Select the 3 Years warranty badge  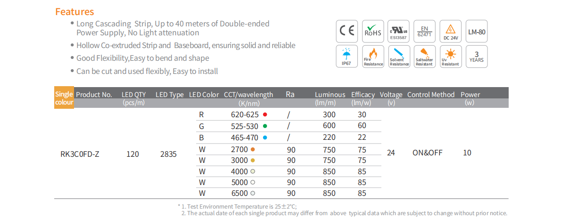click(476, 57)
